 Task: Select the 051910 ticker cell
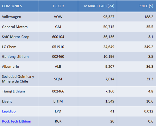pos(58,47)
